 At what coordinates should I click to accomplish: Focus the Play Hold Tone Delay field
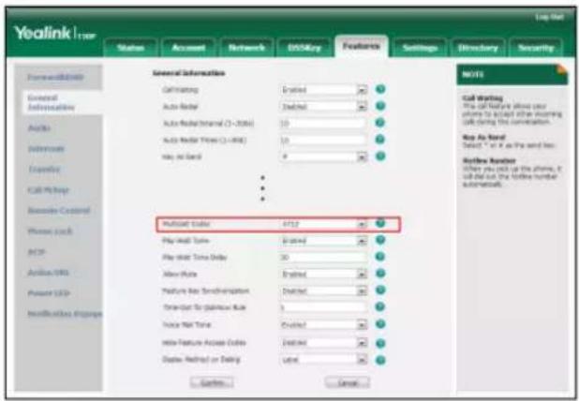point(323,258)
